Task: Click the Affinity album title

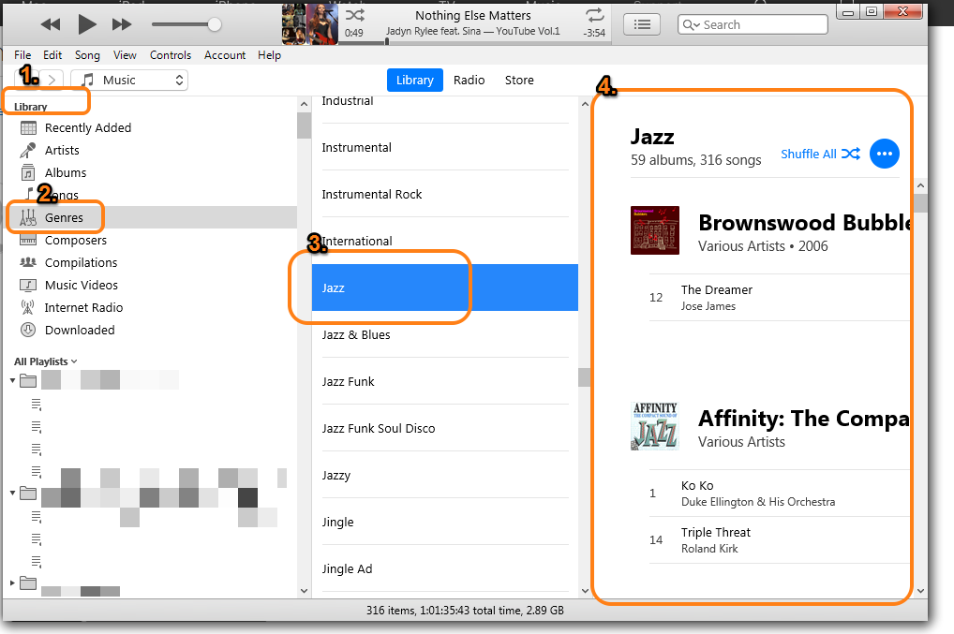Action: tap(804, 419)
